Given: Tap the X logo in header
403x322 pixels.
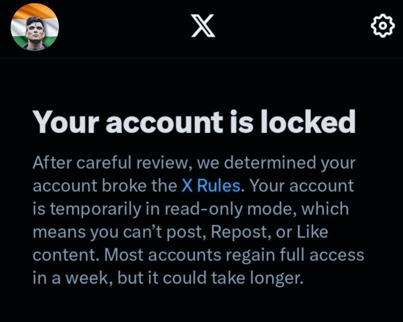Looking at the screenshot, I should (x=203, y=26).
